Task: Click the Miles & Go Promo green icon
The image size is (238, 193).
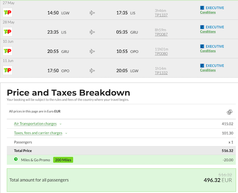Action: coord(16,159)
